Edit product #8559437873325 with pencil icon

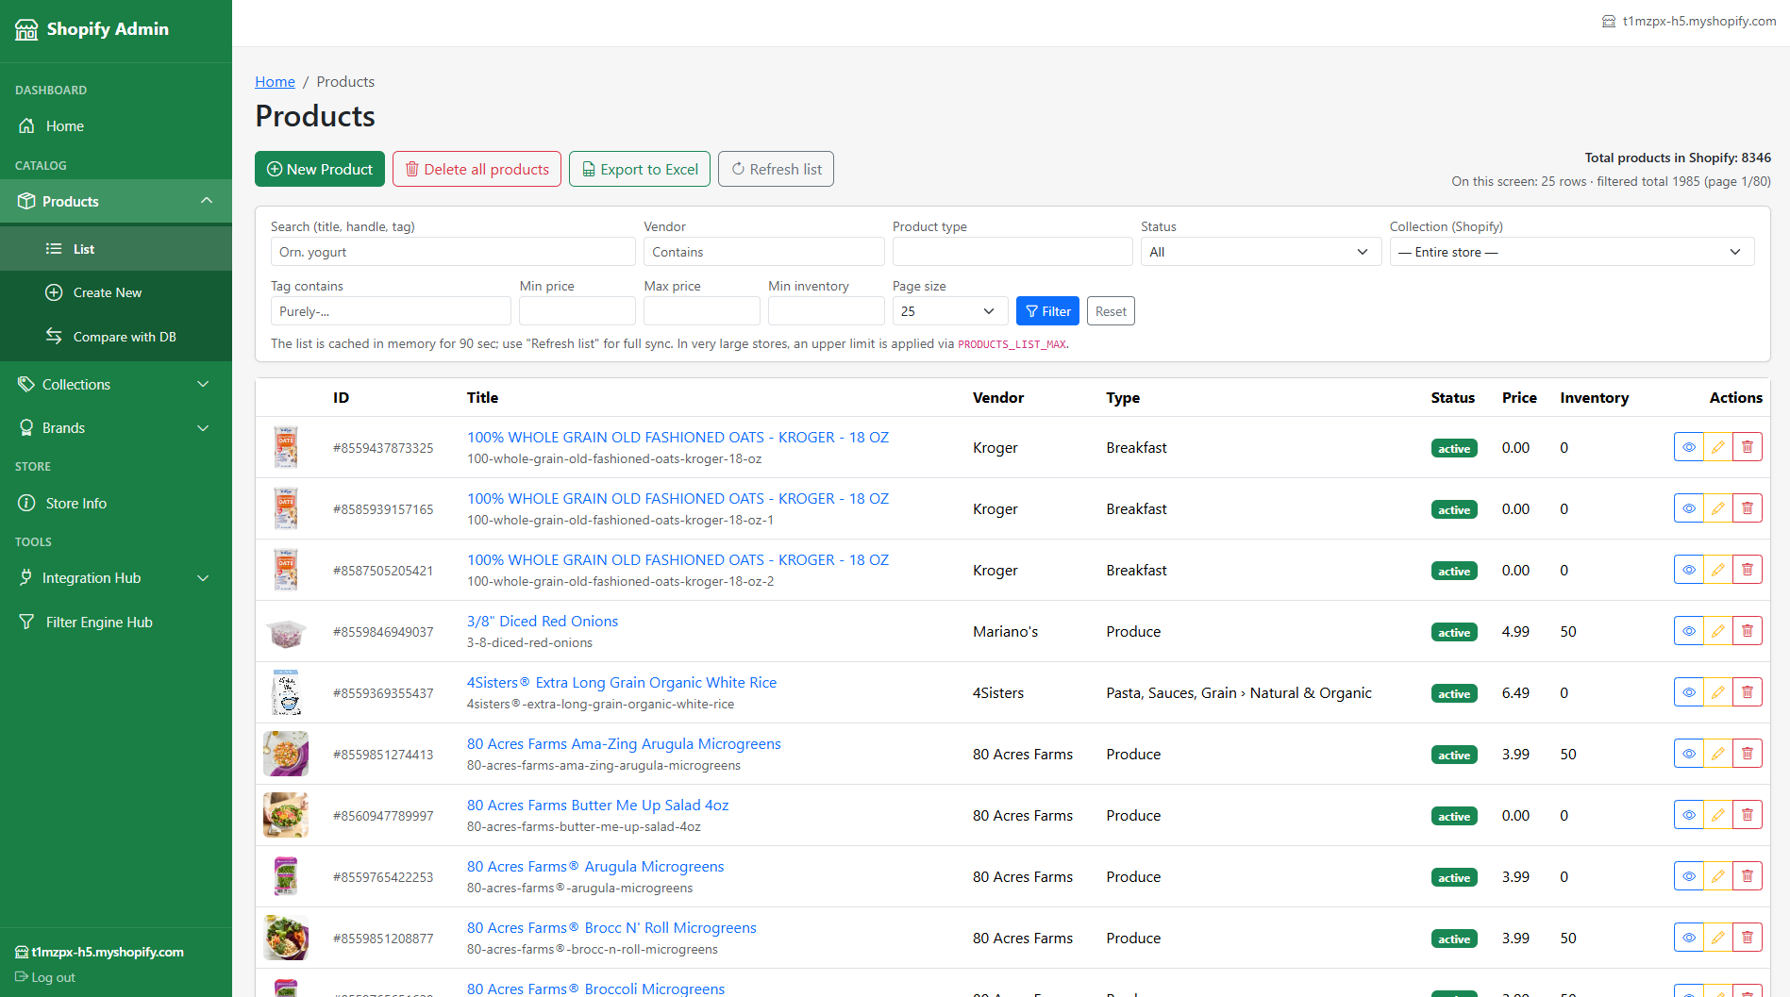coord(1718,447)
